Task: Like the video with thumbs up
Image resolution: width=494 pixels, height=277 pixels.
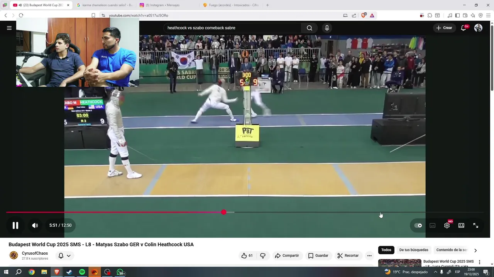Action: click(247, 255)
